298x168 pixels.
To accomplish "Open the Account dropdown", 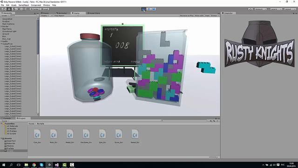I will [x=260, y=9].
